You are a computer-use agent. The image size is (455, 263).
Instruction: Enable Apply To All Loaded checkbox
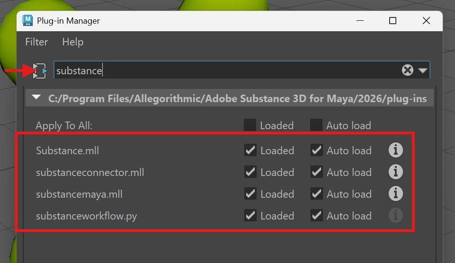coord(250,125)
